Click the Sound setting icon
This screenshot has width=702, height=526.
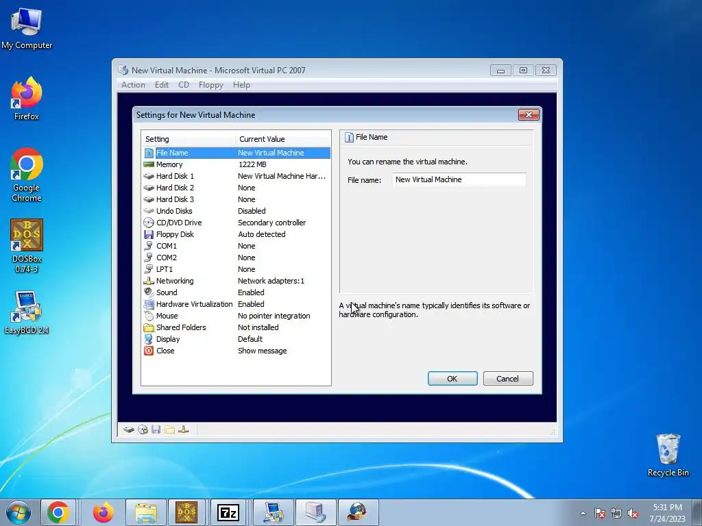[149, 292]
